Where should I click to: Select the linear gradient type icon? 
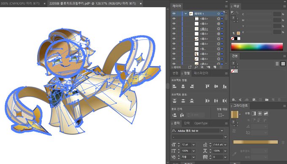[x=254, y=113]
